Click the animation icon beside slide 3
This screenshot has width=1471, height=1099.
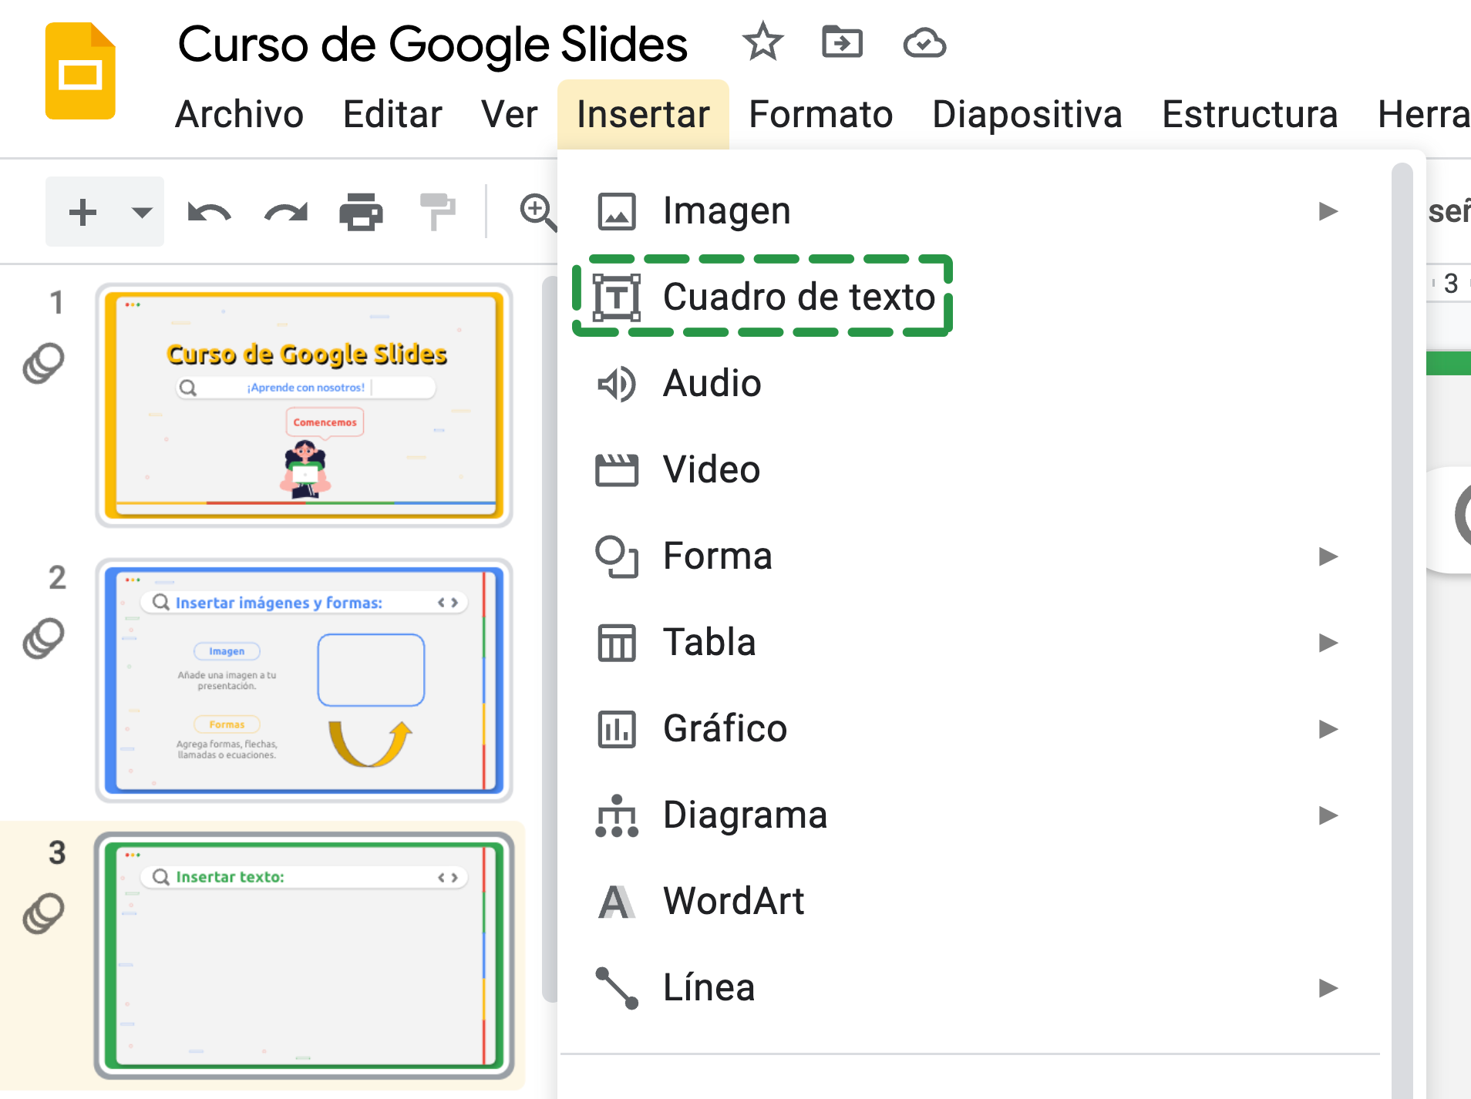(x=43, y=913)
